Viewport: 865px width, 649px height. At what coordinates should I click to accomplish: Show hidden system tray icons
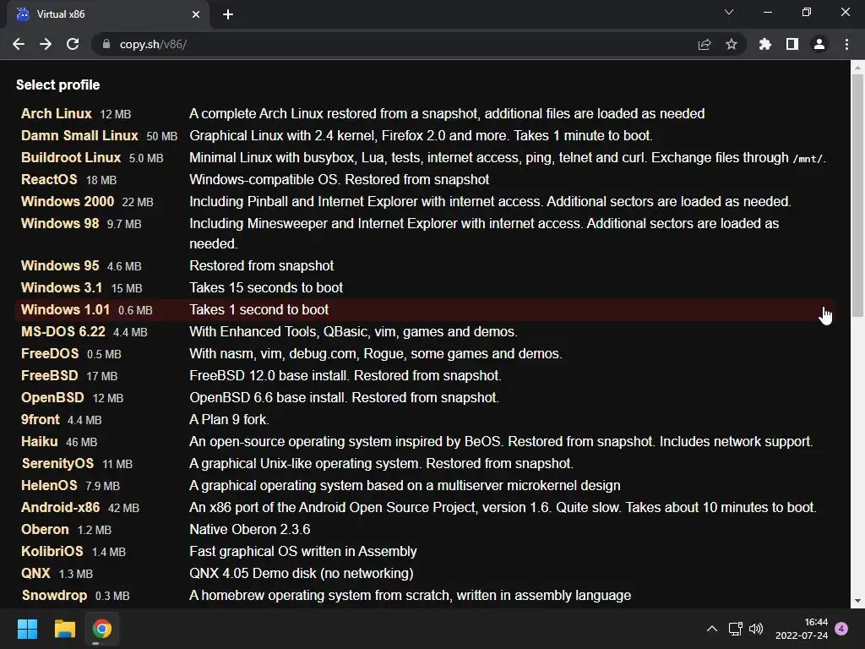click(x=712, y=629)
